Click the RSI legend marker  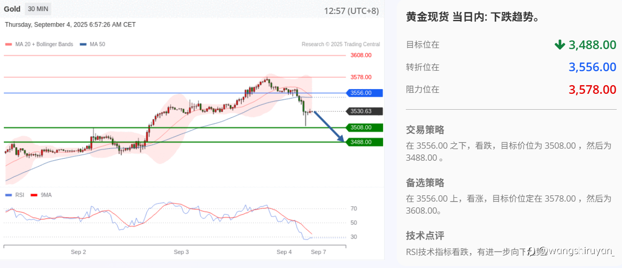9,195
